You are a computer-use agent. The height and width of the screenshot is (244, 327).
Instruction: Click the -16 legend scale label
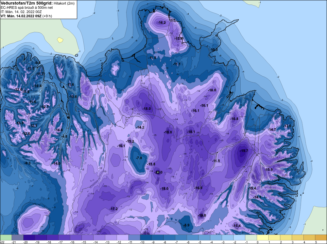coord(72,242)
